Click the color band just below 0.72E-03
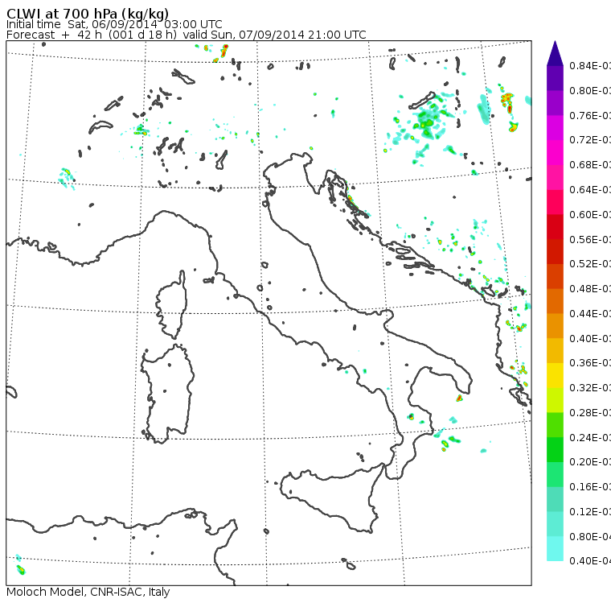 555,153
